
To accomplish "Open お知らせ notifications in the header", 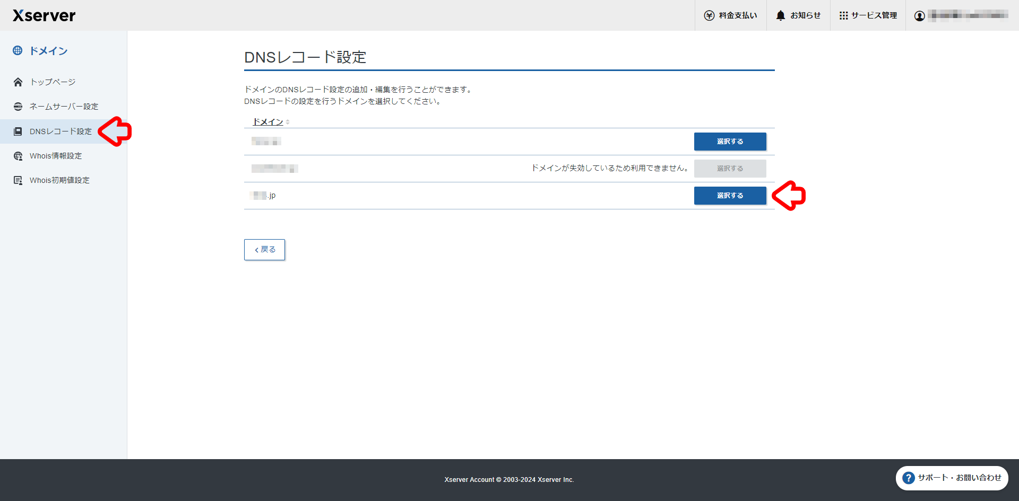I will [798, 15].
